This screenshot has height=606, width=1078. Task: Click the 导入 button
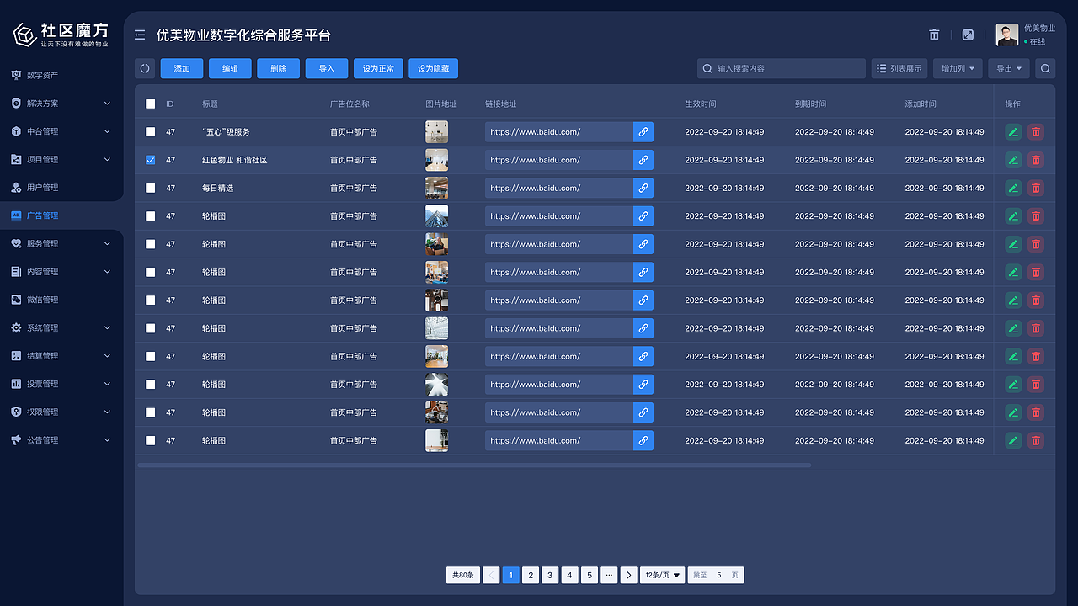(x=327, y=68)
